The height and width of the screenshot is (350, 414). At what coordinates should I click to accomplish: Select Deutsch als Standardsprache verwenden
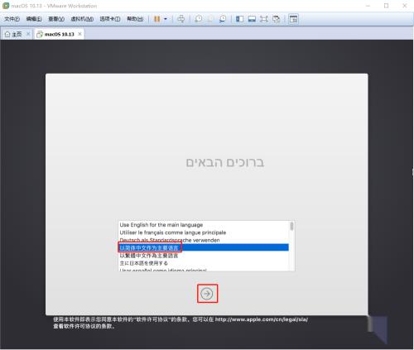(x=204, y=240)
